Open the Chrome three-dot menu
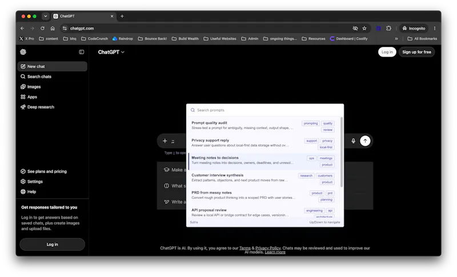The height and width of the screenshot is (277, 457). point(435,28)
